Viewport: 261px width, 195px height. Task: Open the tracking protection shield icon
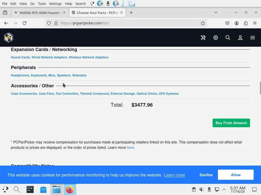pyautogui.click(x=49, y=23)
